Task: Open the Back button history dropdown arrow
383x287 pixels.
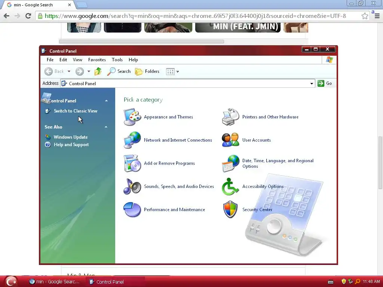Action: [69, 71]
